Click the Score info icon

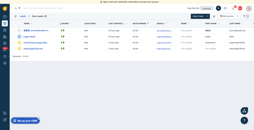(61, 24)
